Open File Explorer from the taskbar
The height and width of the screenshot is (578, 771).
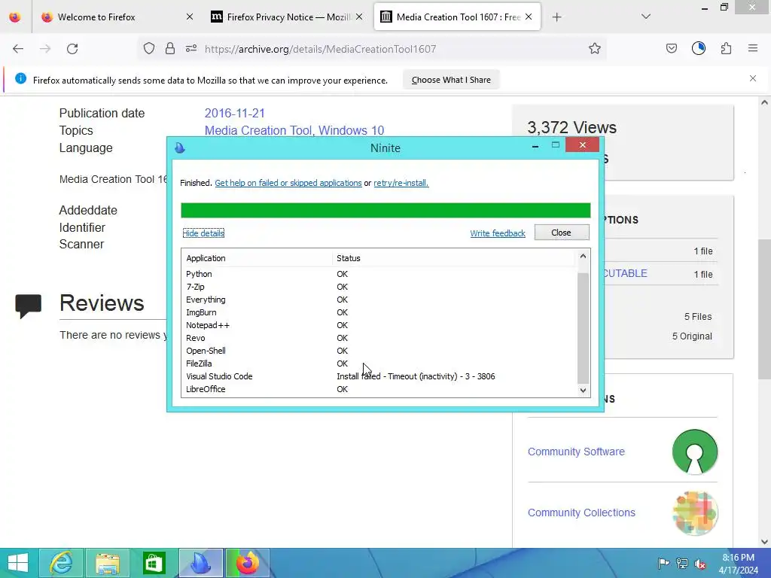coord(108,563)
